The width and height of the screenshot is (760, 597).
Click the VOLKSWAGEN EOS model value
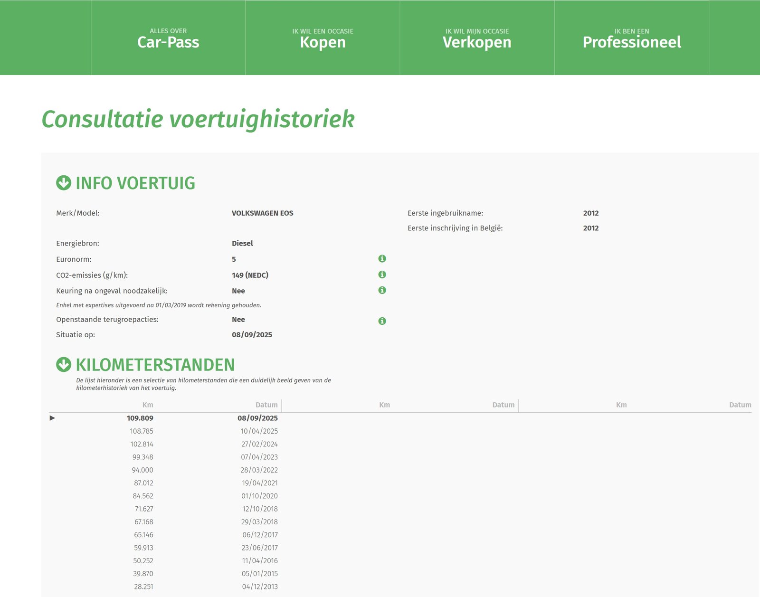[x=262, y=213]
